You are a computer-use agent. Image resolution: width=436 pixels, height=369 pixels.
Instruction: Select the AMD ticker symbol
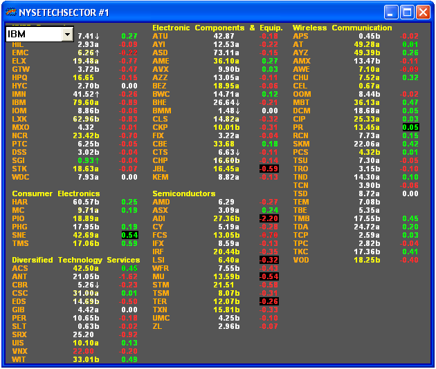(161, 202)
